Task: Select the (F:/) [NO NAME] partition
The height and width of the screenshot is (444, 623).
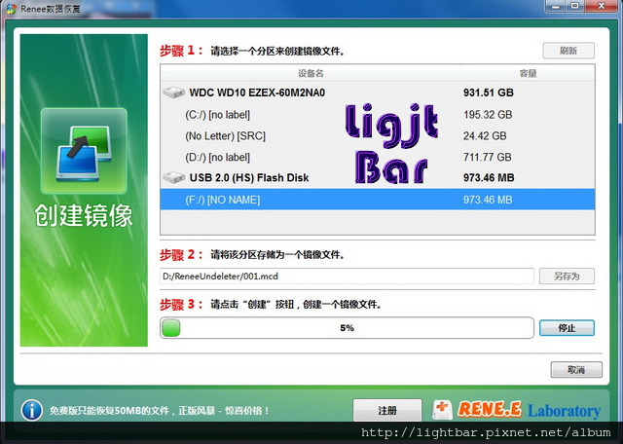Action: pos(378,200)
